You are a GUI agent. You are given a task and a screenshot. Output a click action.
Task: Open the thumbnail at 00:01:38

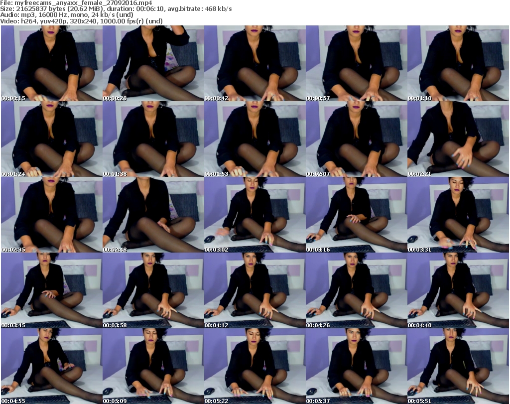(x=153, y=139)
